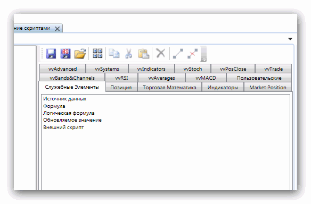This screenshot has width=311, height=204.
Task: Select the Market Position tab
Action: click(268, 88)
